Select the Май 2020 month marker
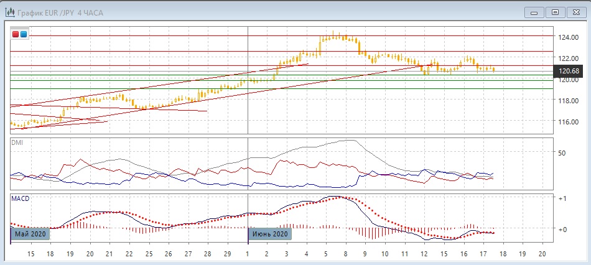Viewport: 591px width, 265px height. [x=29, y=234]
